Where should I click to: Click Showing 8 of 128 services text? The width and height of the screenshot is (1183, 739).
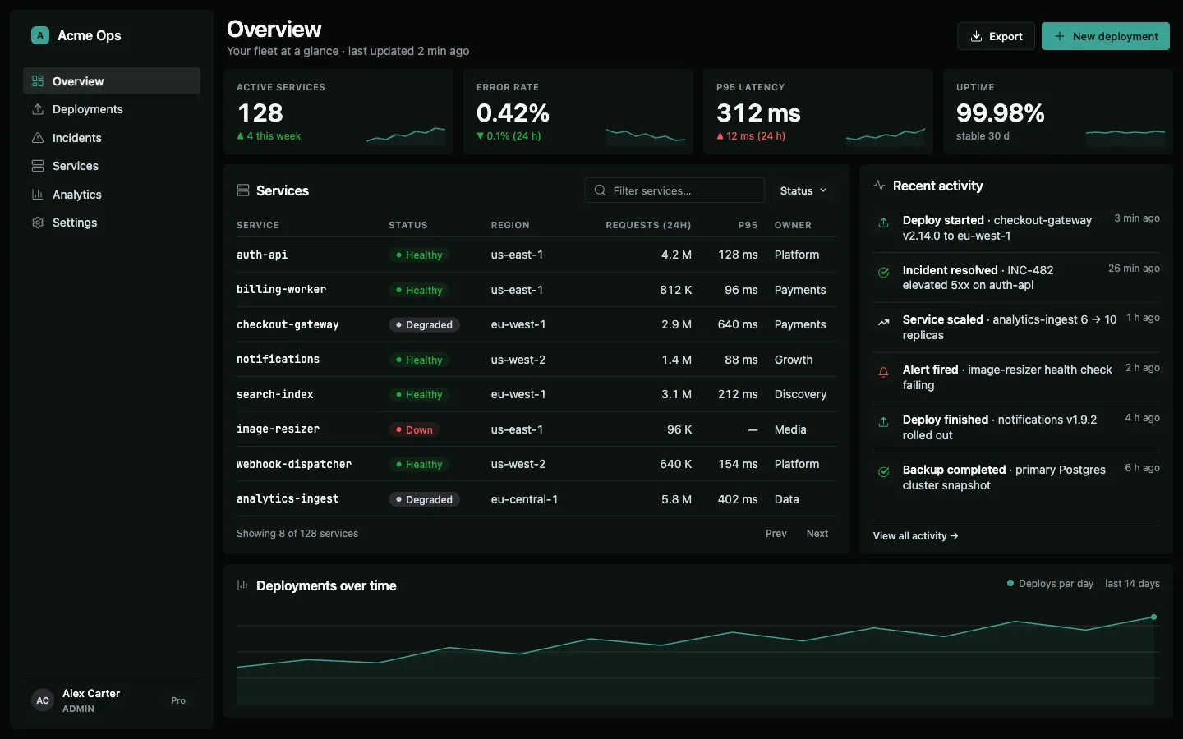297,534
